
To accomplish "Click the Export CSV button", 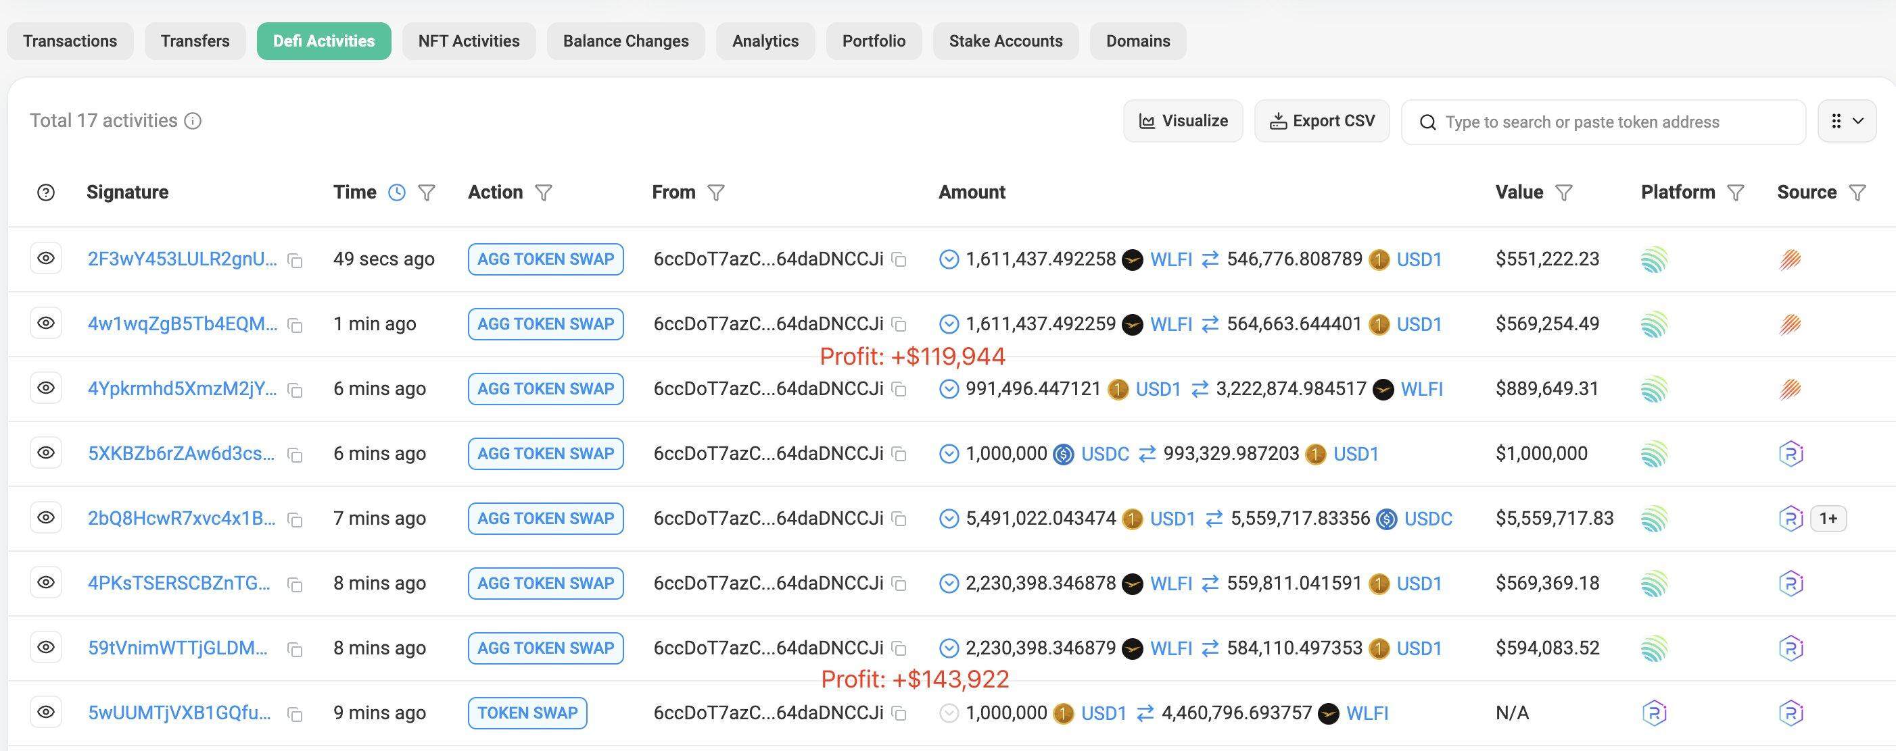I will coord(1322,122).
